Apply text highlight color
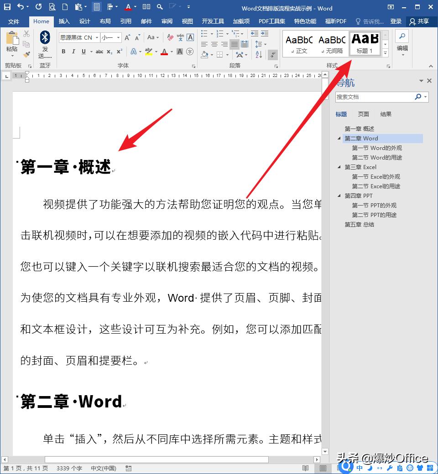Viewport: 438px width, 474px height. coord(148,52)
